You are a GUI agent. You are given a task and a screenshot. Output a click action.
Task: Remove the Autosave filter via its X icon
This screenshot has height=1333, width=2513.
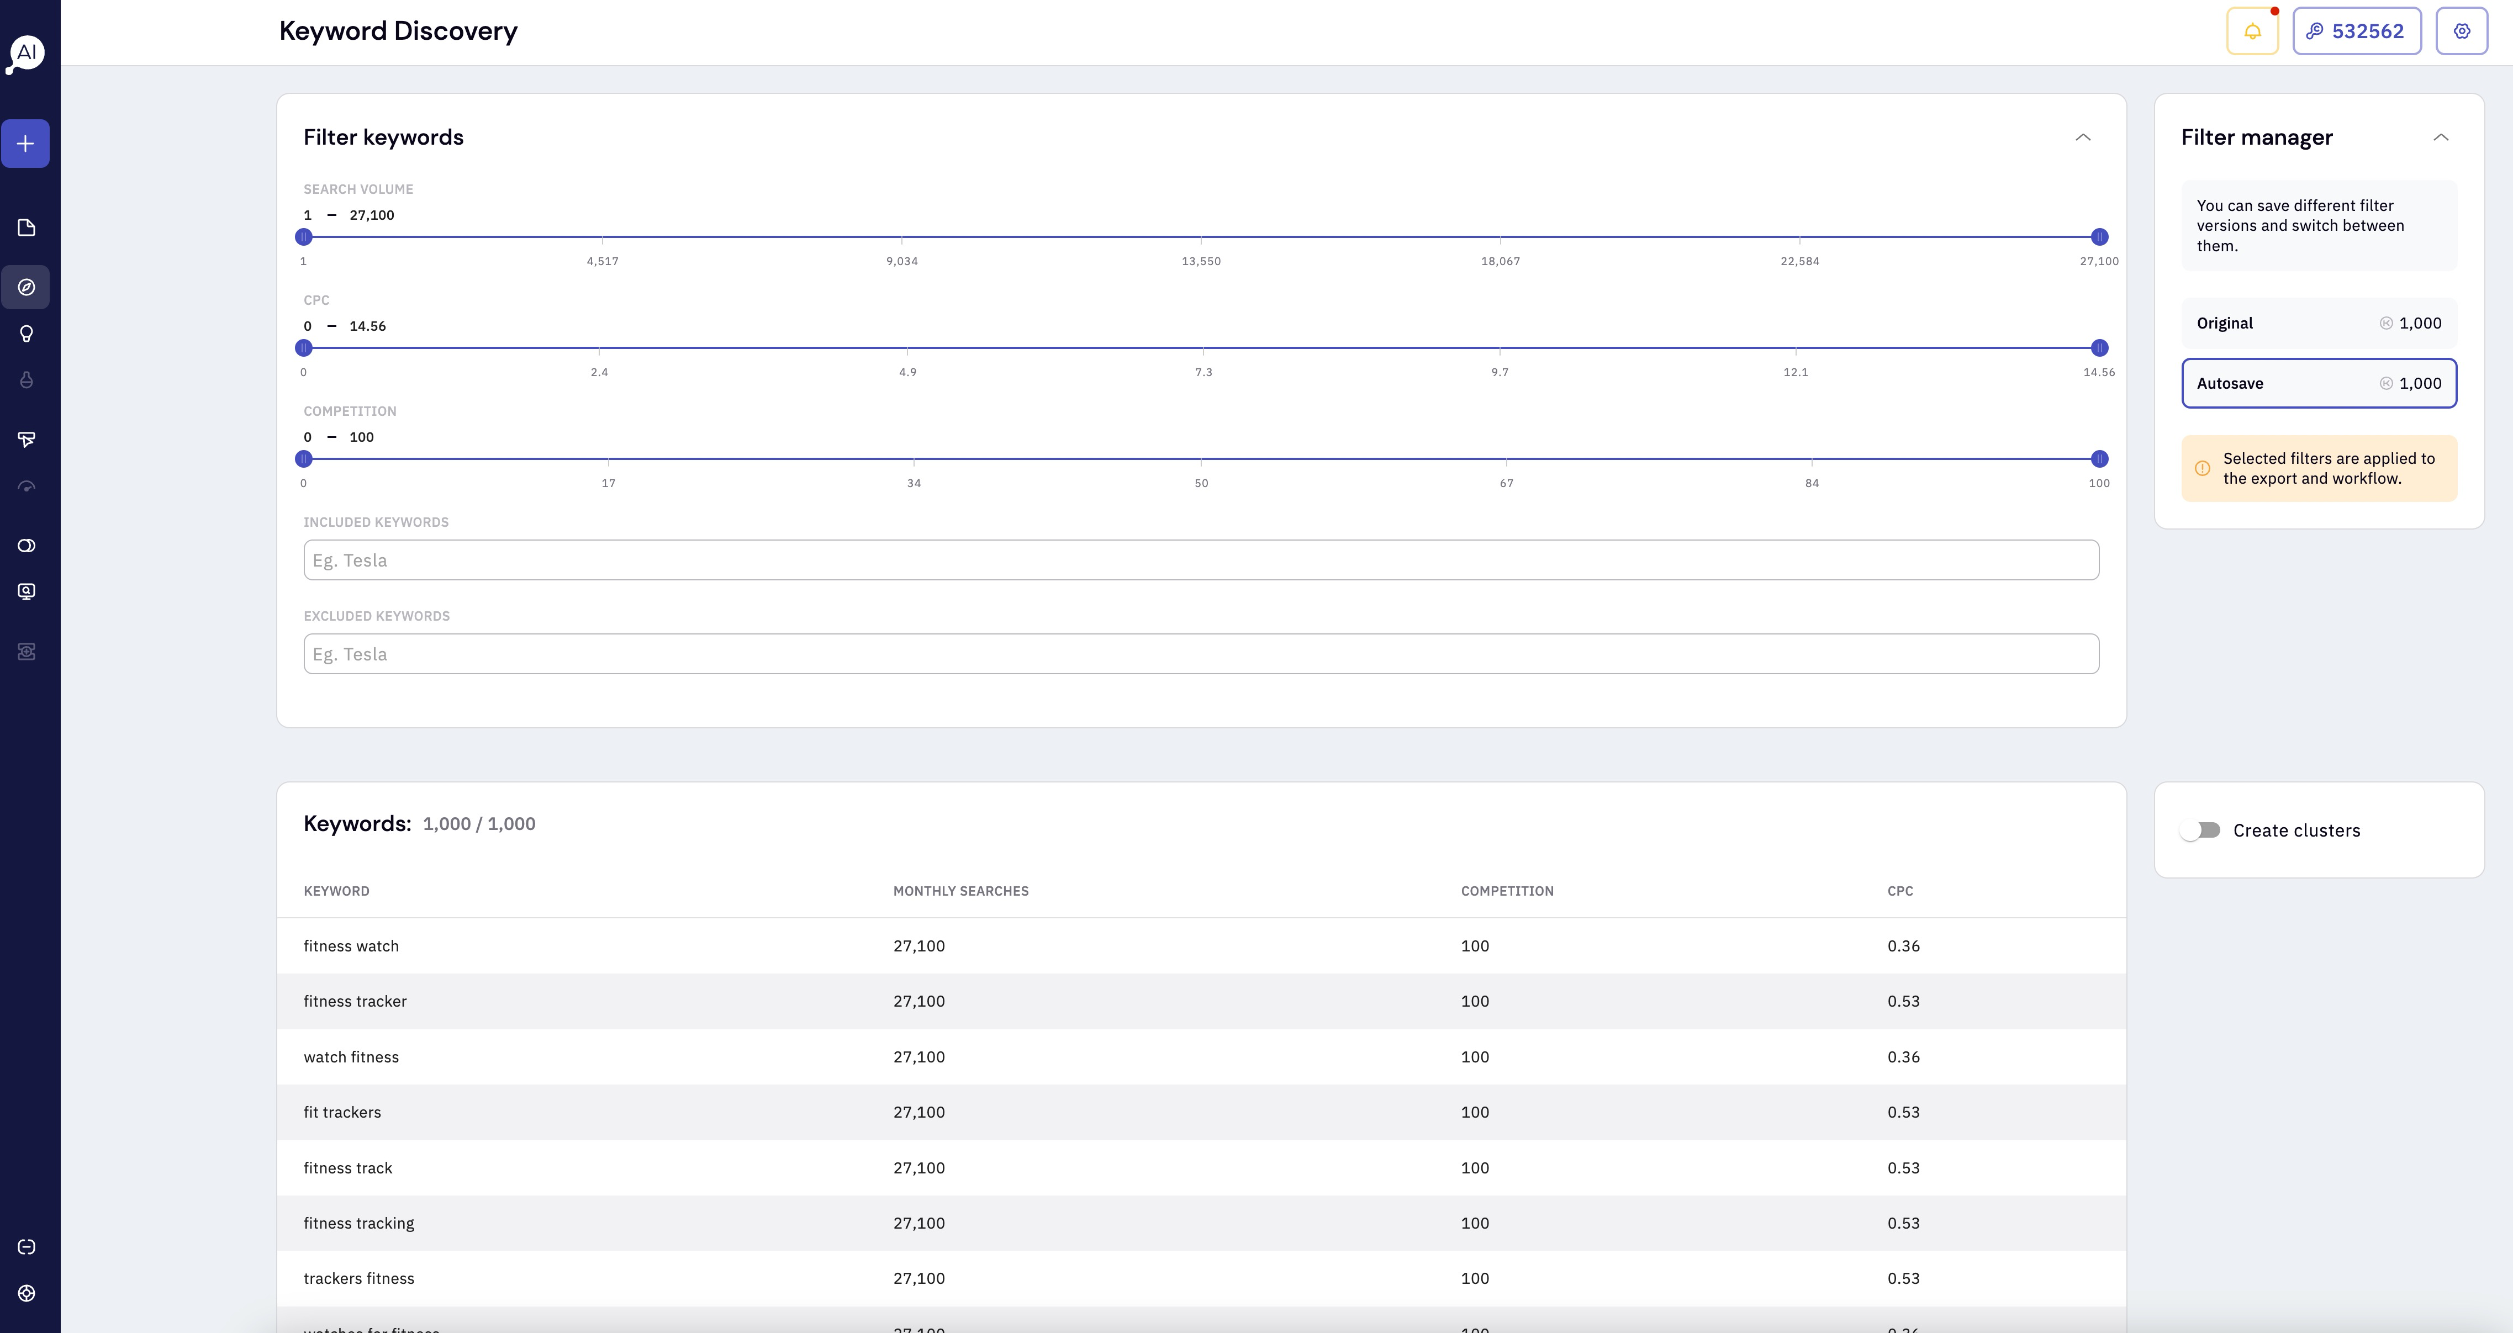click(x=2387, y=383)
